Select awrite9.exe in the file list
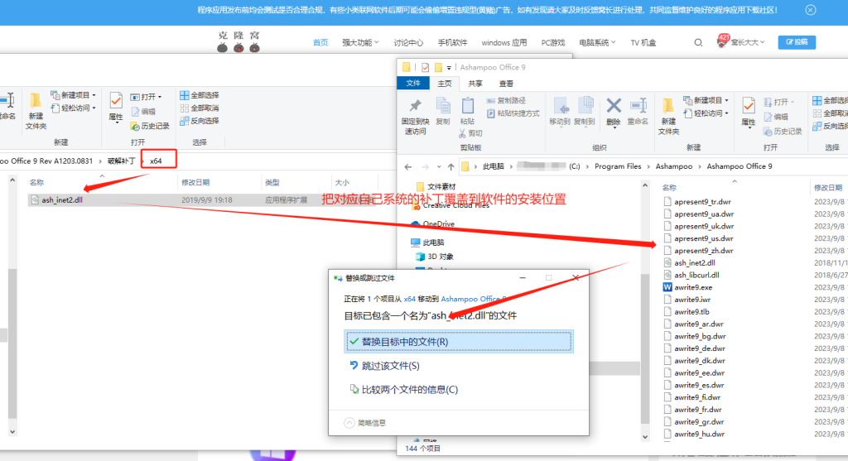 click(687, 287)
